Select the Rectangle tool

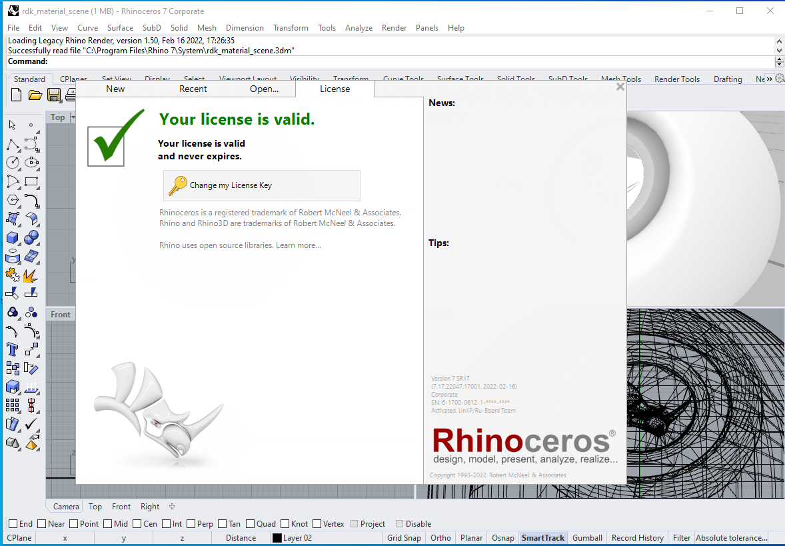(31, 181)
